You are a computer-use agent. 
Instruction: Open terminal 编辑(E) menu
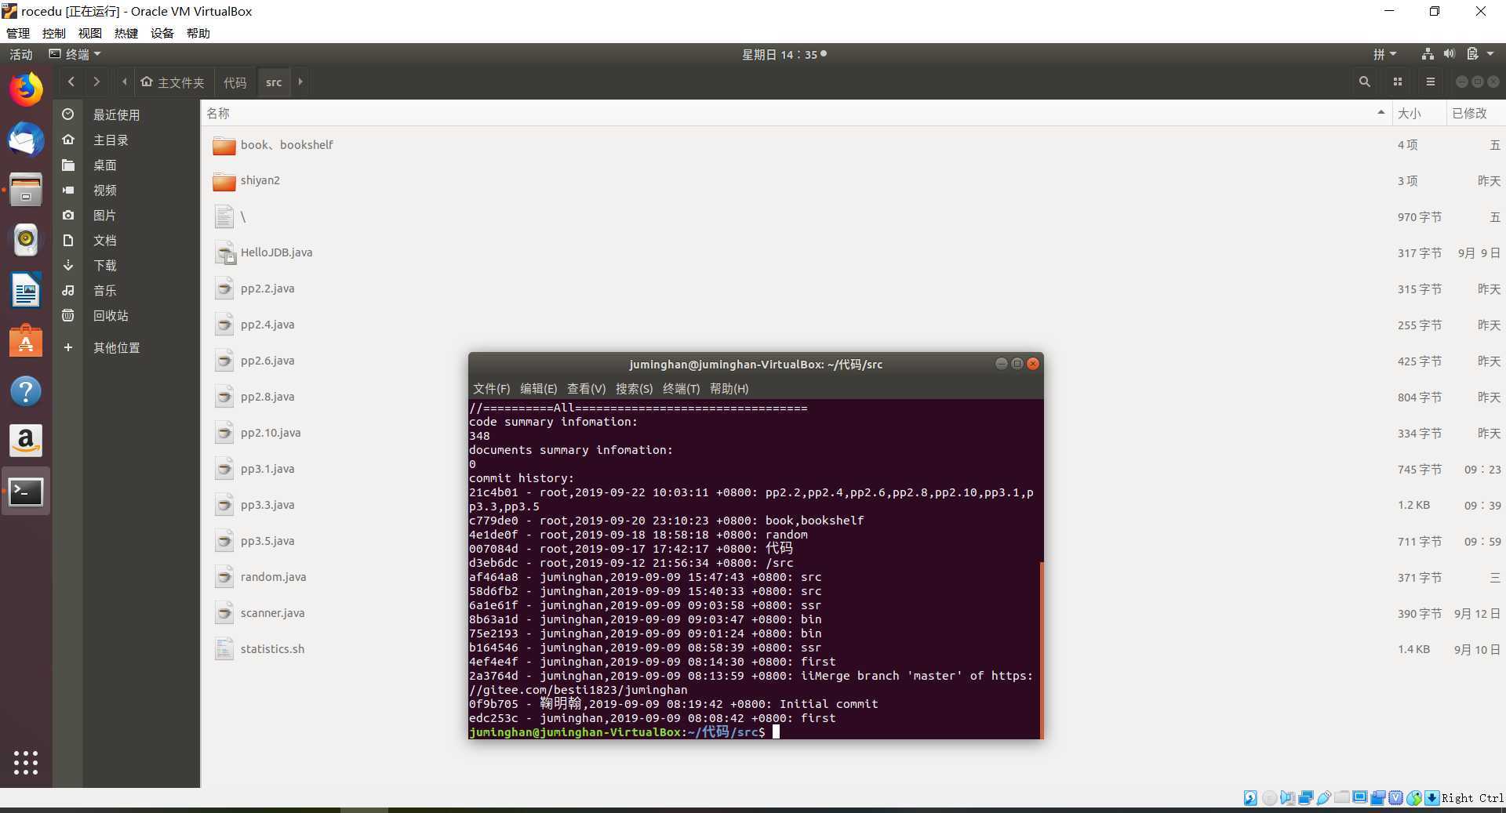pyautogui.click(x=538, y=389)
